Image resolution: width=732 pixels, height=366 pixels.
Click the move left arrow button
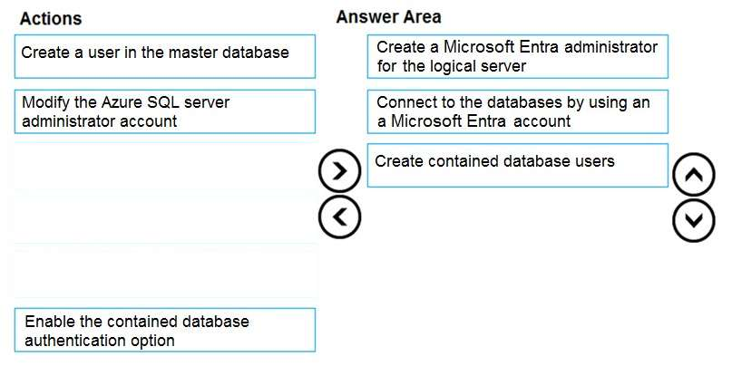coord(341,215)
